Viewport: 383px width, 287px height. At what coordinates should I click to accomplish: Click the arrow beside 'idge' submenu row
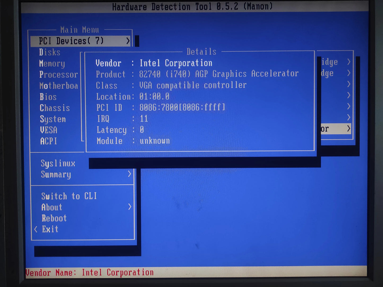[349, 62]
